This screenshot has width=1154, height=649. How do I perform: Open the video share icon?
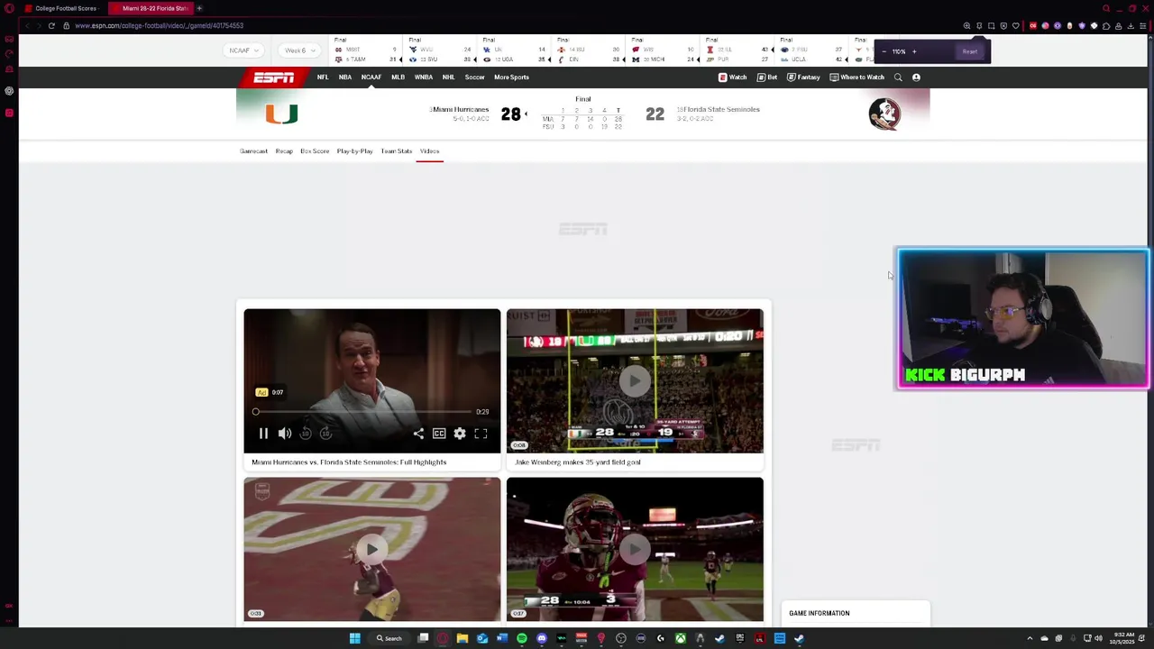(x=418, y=434)
